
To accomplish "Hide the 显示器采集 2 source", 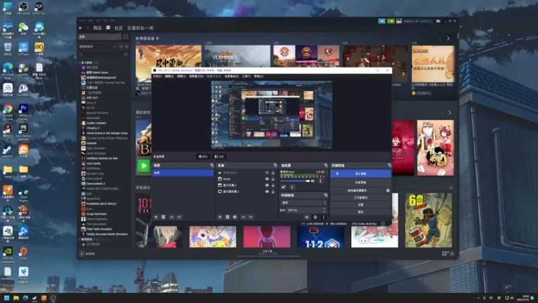I will 267,191.
